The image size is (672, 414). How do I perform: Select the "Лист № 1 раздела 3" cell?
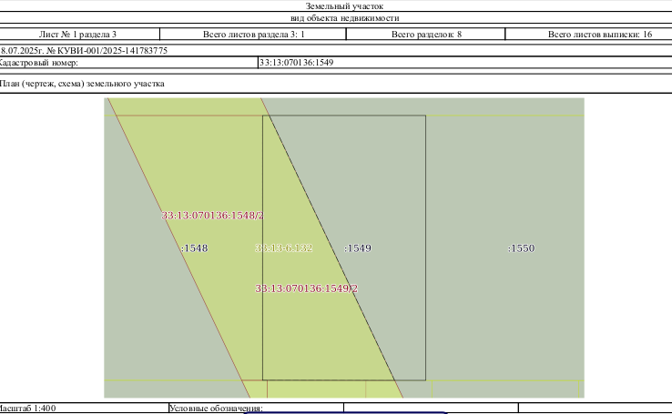[x=77, y=35]
